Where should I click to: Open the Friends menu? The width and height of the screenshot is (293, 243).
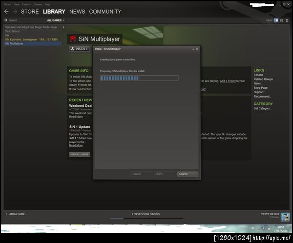point(26,4)
